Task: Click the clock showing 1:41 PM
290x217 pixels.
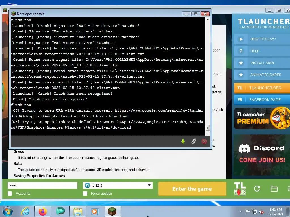Action: (x=276, y=209)
